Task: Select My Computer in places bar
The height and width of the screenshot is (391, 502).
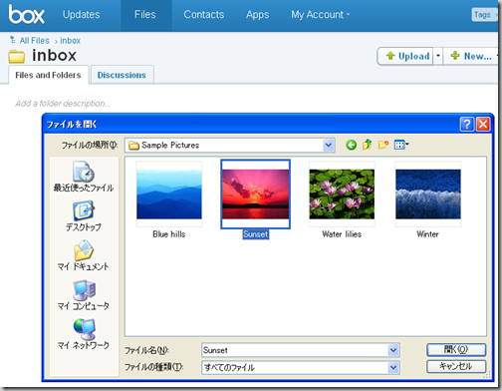Action: [x=84, y=295]
